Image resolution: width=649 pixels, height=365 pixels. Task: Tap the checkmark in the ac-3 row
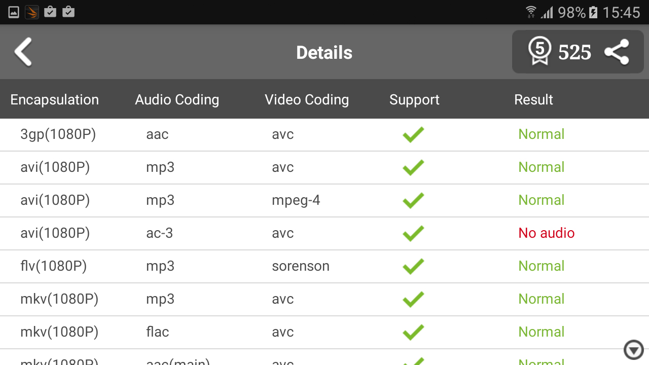click(x=413, y=234)
